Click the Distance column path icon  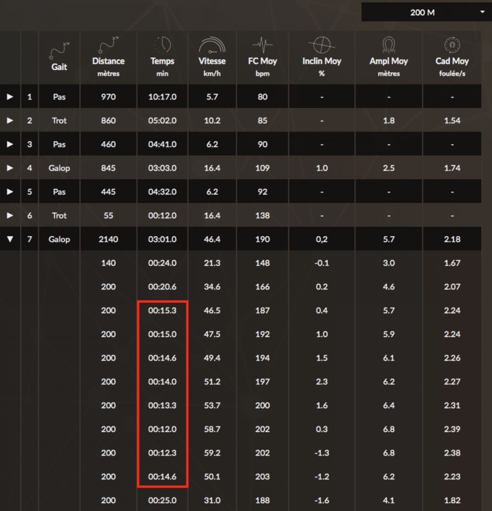108,45
